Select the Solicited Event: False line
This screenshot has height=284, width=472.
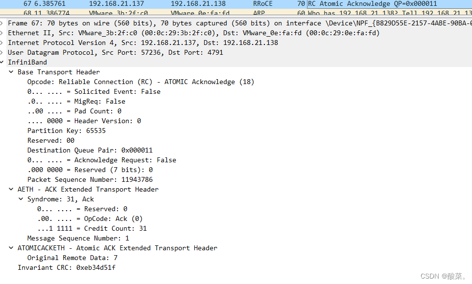pos(94,92)
